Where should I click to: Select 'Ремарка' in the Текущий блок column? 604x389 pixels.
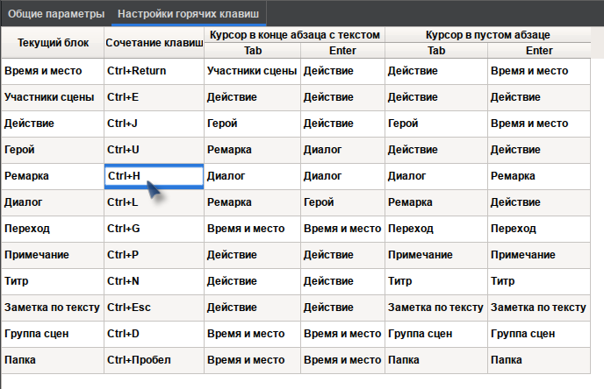coord(53,176)
